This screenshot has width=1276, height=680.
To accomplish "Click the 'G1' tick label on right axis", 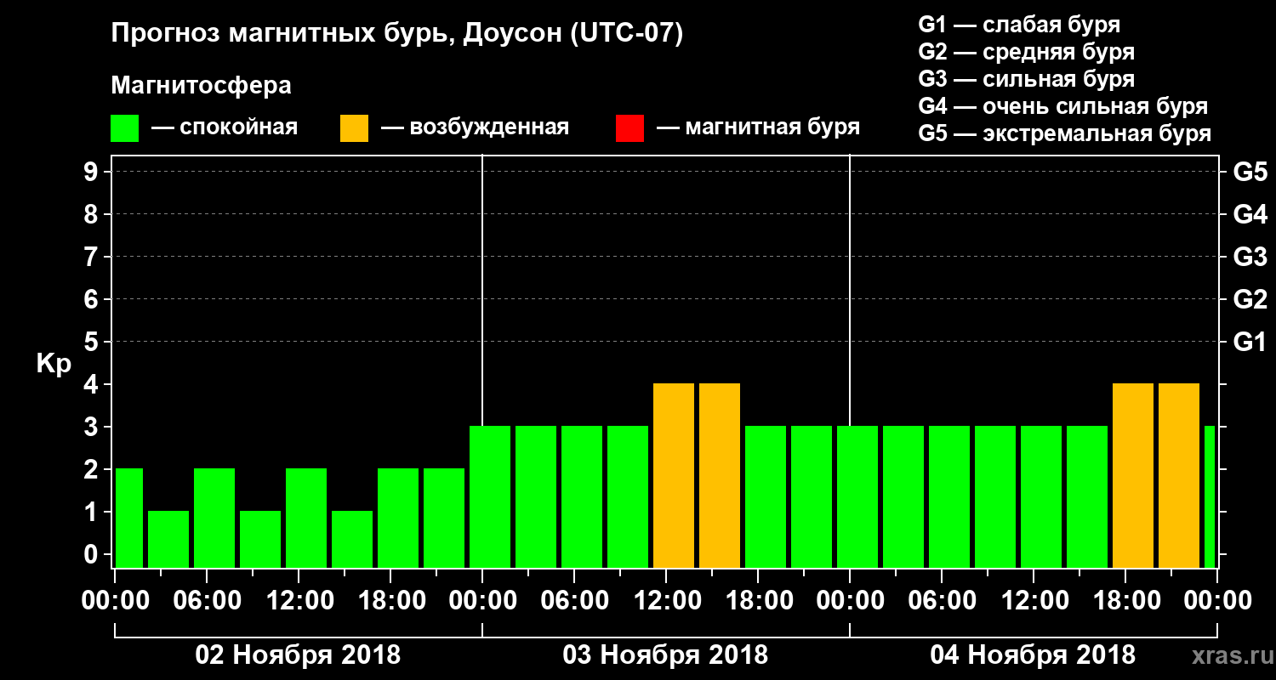I will click(1250, 342).
